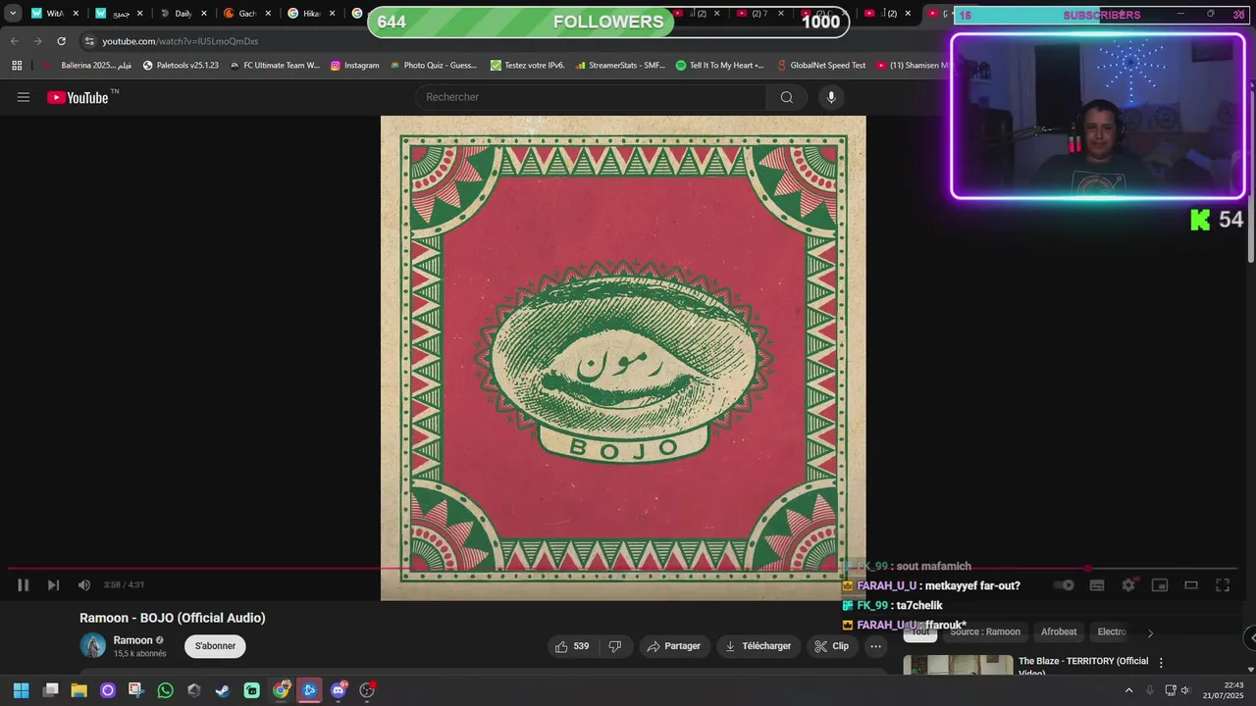The image size is (1256, 706).
Task: Go forward in browser history
Action: 37,41
